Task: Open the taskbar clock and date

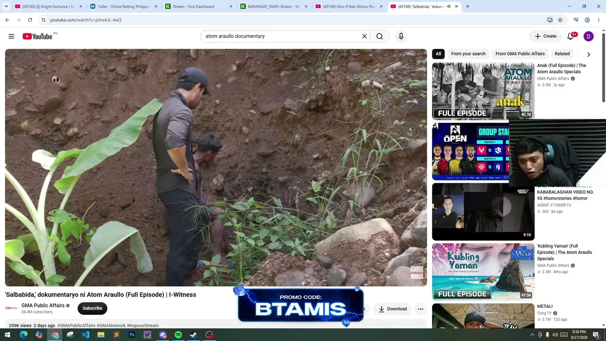Action: 579,335
